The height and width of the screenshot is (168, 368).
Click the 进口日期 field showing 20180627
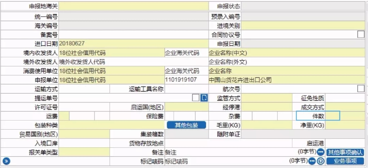click(133, 43)
